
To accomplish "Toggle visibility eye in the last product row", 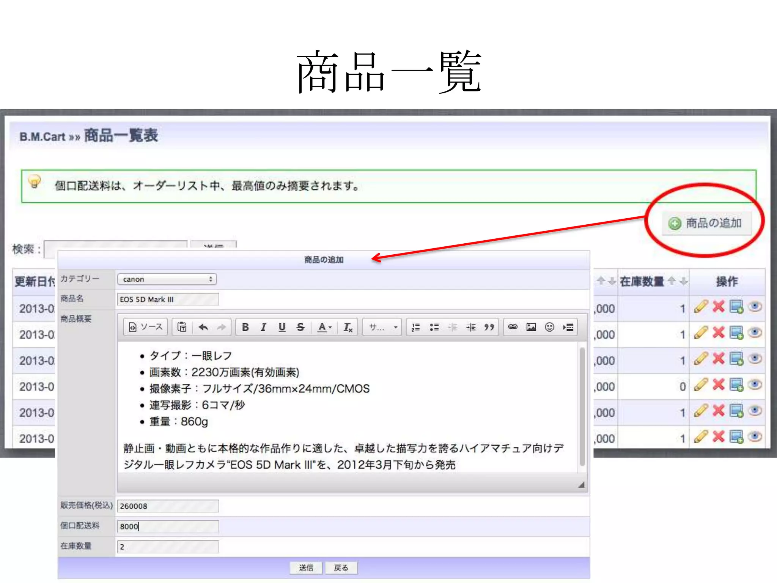I will click(x=755, y=437).
